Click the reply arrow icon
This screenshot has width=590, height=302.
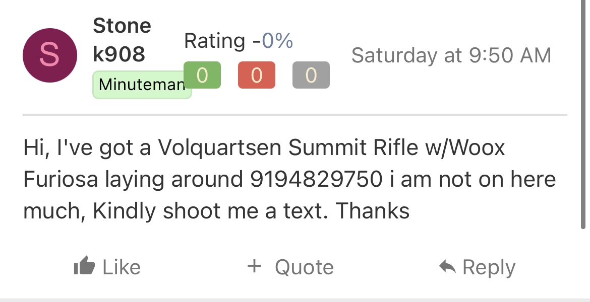click(447, 267)
